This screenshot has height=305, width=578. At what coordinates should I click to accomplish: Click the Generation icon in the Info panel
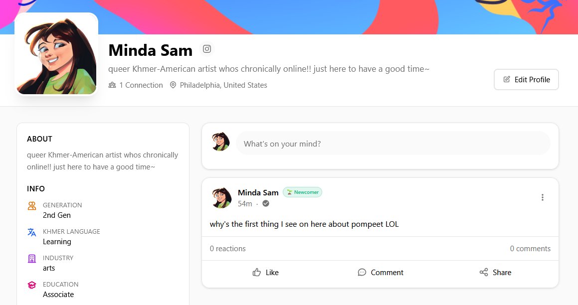(x=31, y=205)
